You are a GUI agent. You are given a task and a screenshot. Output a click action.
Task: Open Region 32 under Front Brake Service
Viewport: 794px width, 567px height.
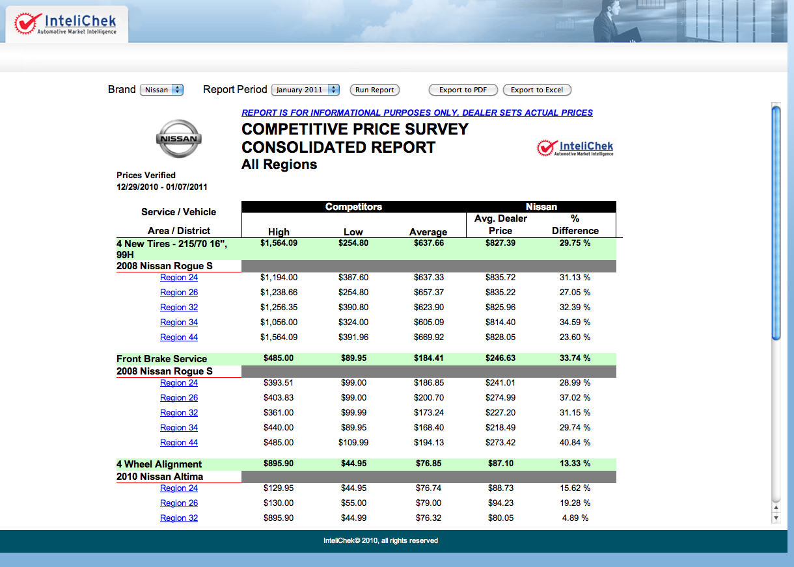click(x=179, y=413)
